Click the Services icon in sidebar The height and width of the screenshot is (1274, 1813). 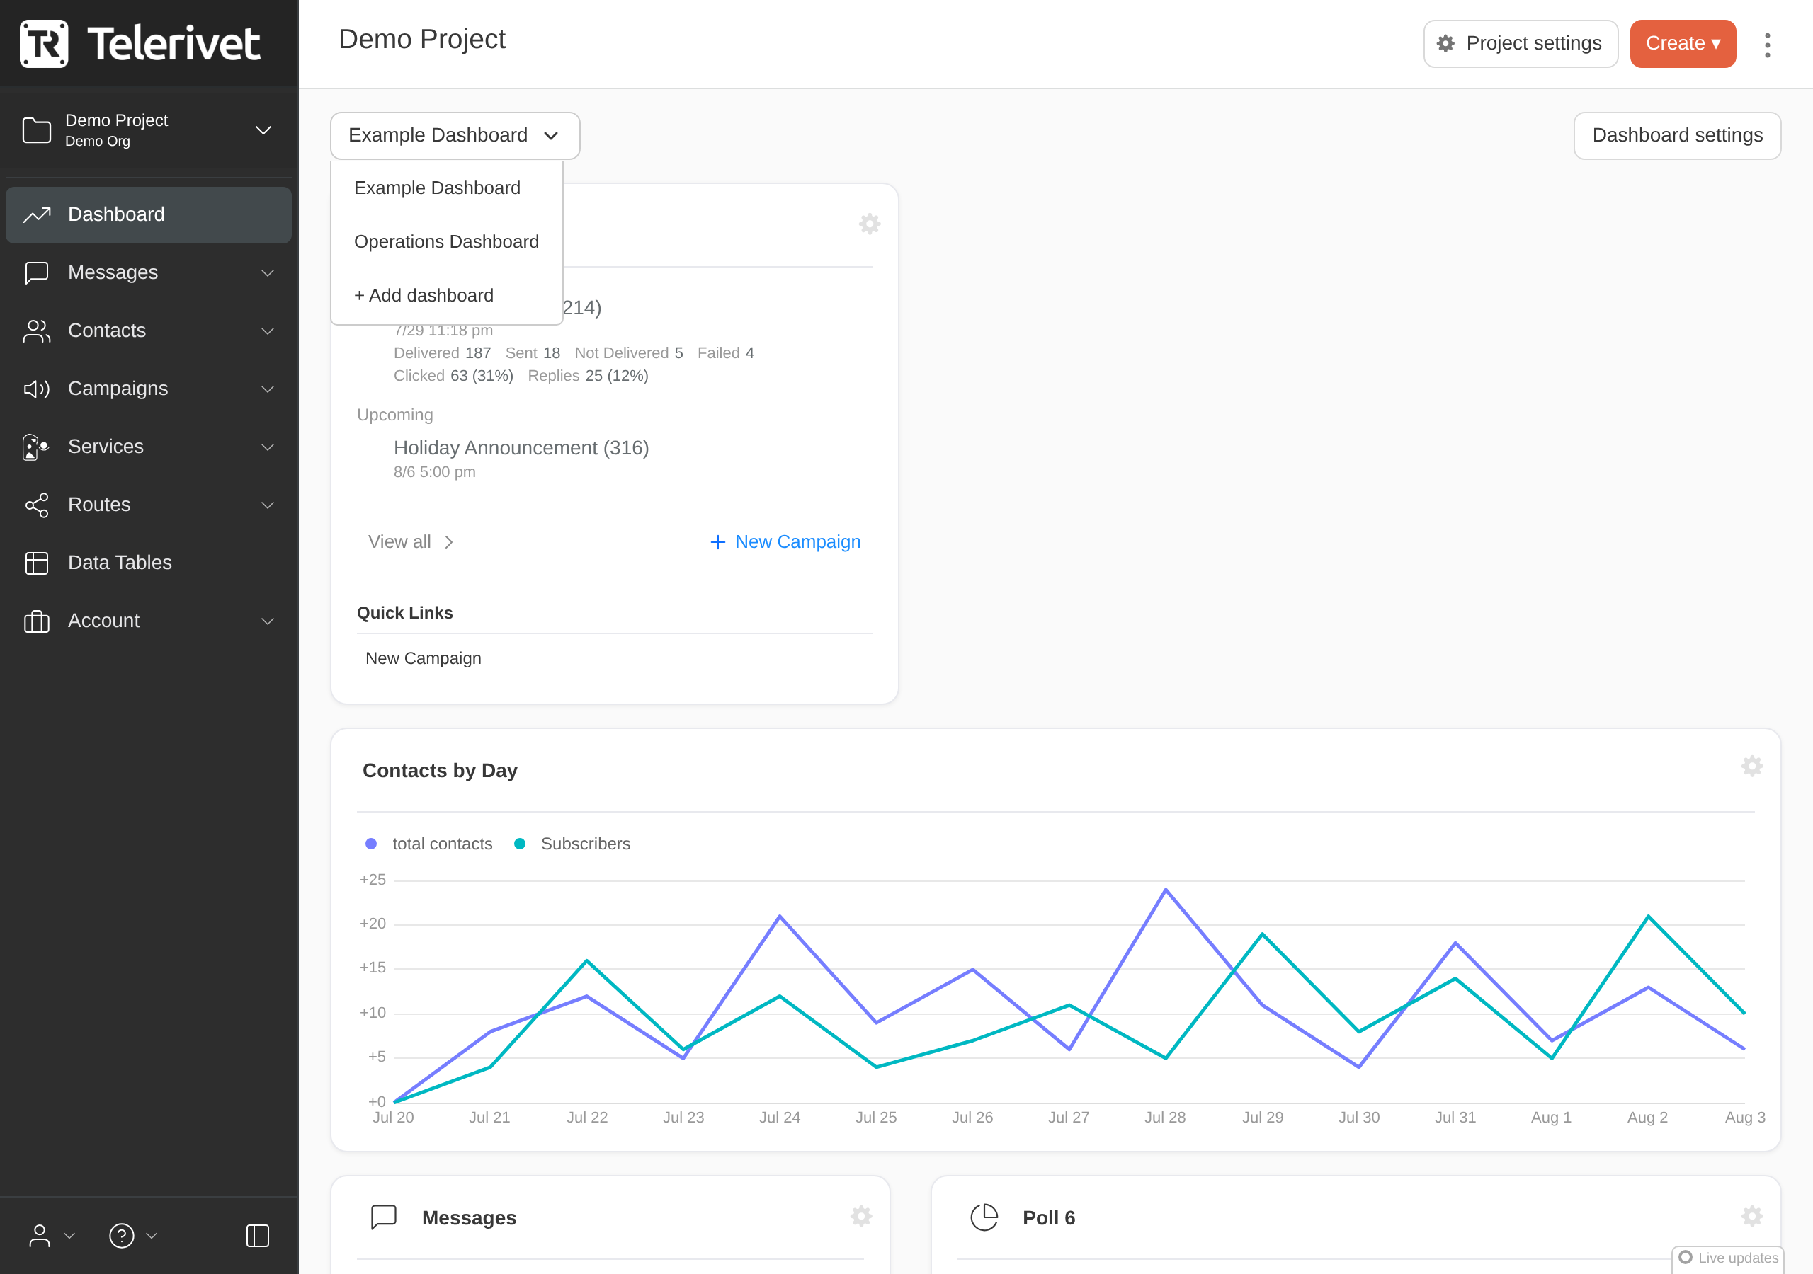[x=35, y=447]
